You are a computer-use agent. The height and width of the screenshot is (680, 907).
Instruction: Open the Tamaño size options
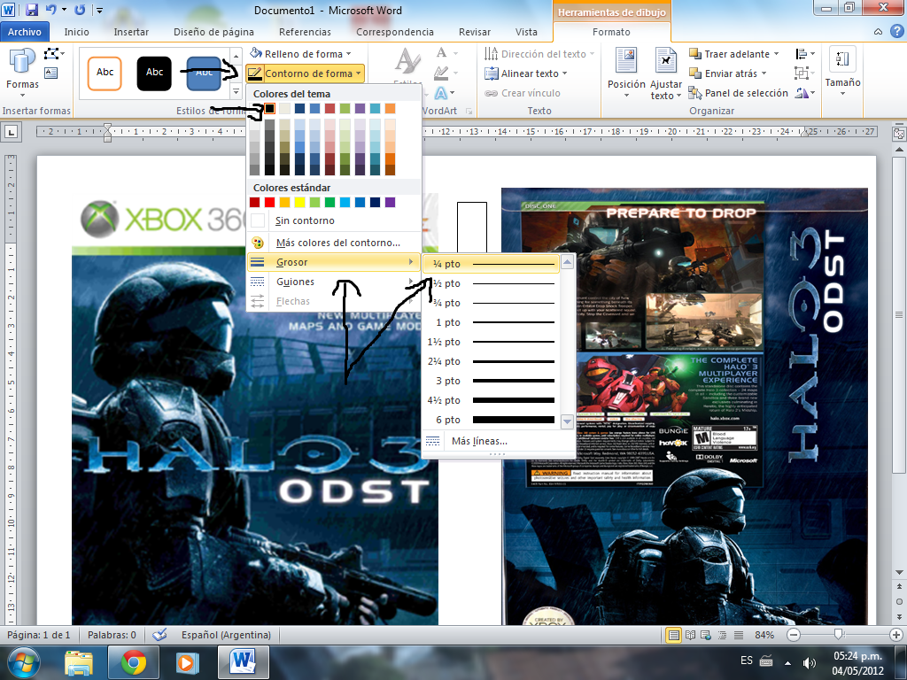pyautogui.click(x=842, y=72)
